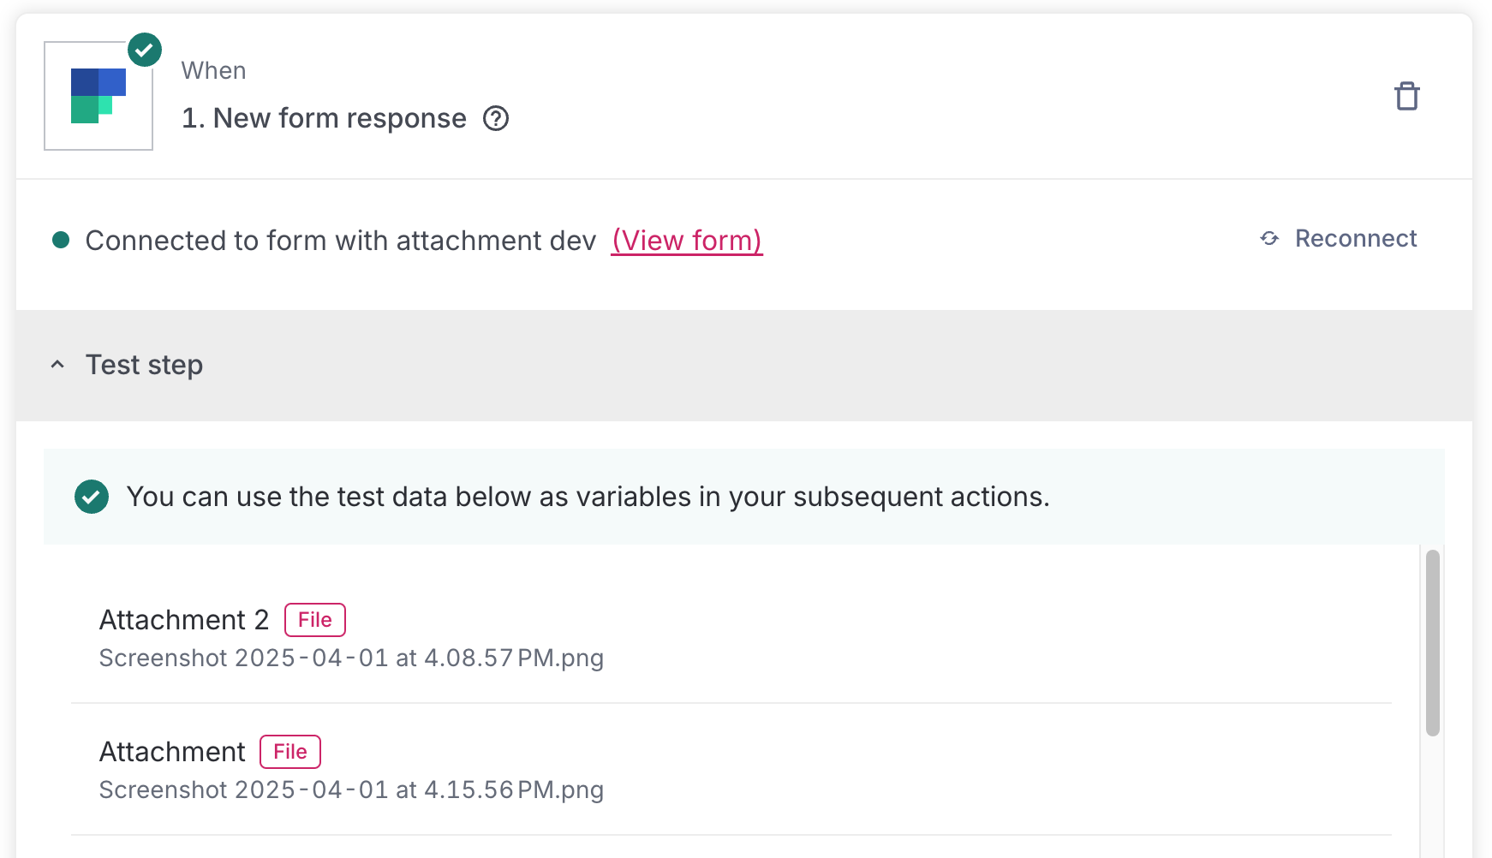Open the View form link
The height and width of the screenshot is (858, 1492).
coord(687,241)
